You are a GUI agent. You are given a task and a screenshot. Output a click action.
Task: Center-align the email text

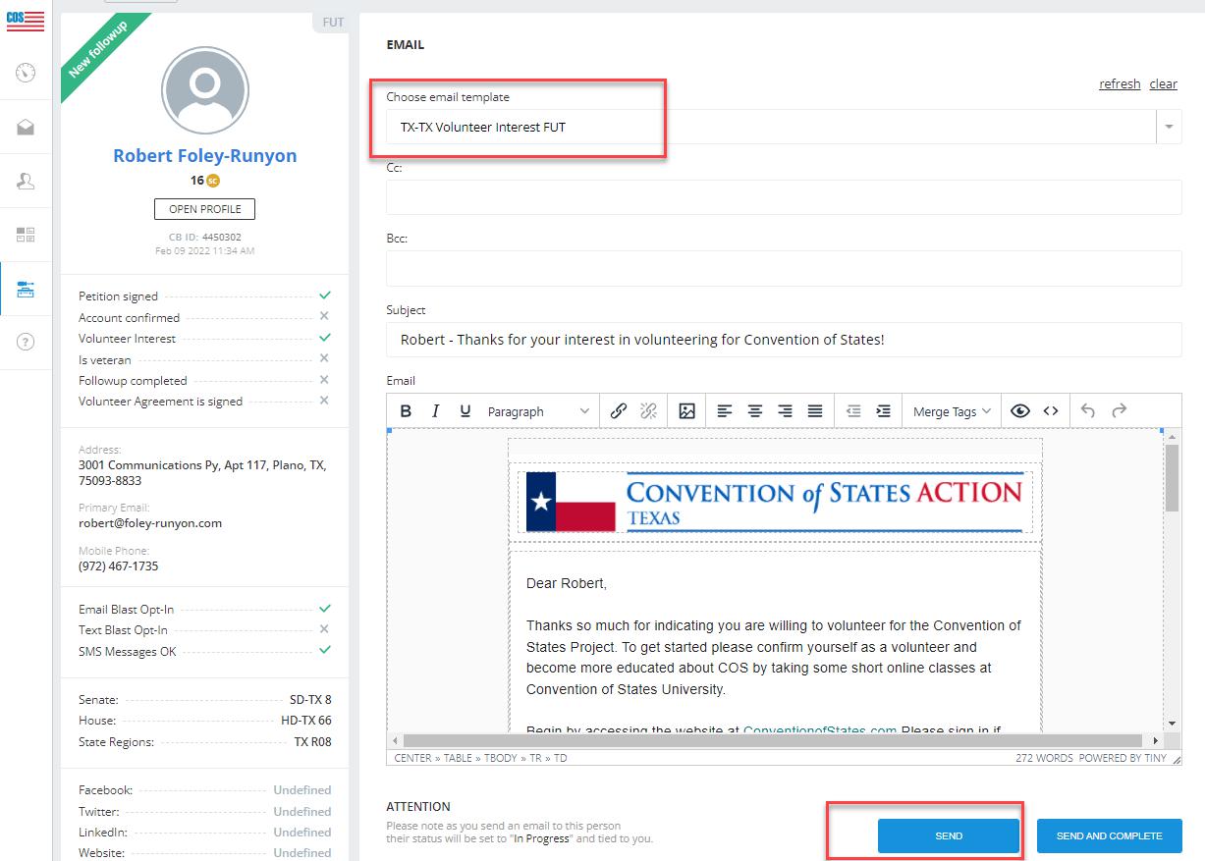pyautogui.click(x=755, y=411)
